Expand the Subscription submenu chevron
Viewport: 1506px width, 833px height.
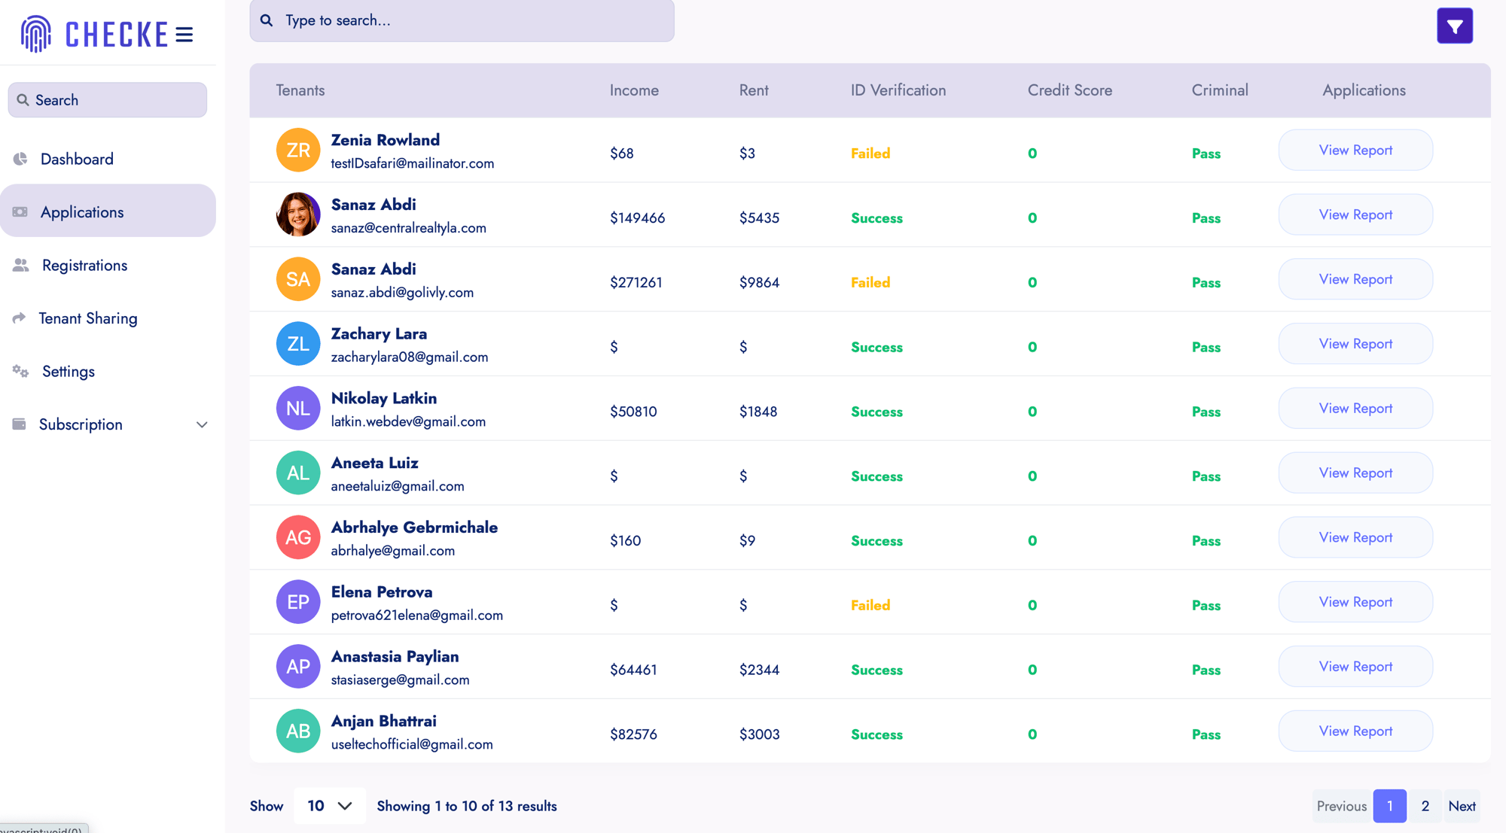click(202, 424)
